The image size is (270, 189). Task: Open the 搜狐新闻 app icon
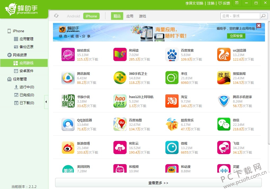(x=224, y=78)
